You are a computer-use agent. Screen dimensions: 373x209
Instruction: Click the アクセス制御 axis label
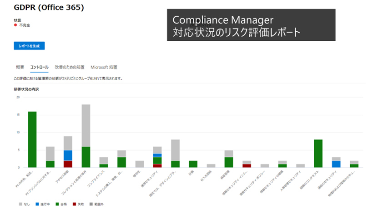[62, 177]
